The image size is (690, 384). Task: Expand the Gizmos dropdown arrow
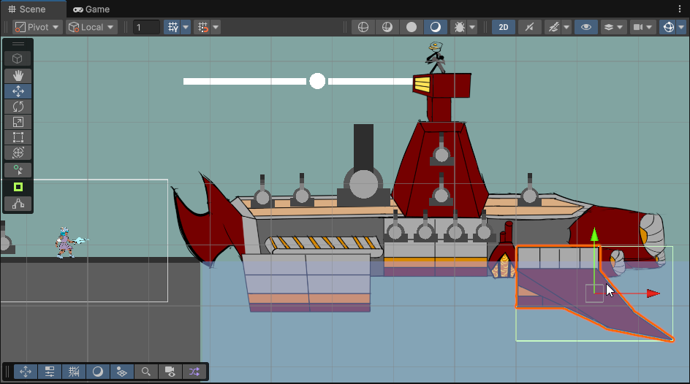click(x=681, y=27)
